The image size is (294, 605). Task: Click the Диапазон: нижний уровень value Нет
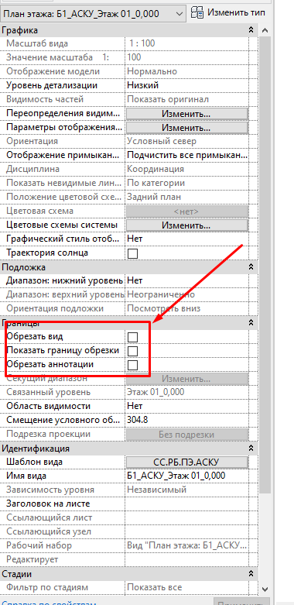(x=187, y=280)
